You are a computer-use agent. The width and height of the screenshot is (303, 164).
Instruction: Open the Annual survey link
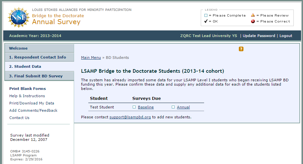(183, 107)
